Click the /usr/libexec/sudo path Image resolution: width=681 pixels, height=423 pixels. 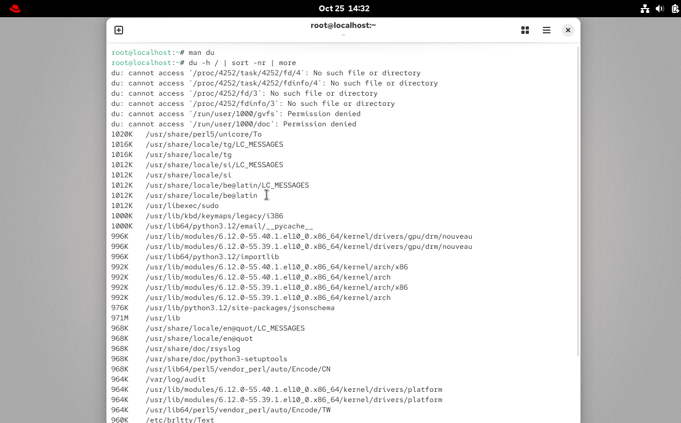pyautogui.click(x=182, y=206)
